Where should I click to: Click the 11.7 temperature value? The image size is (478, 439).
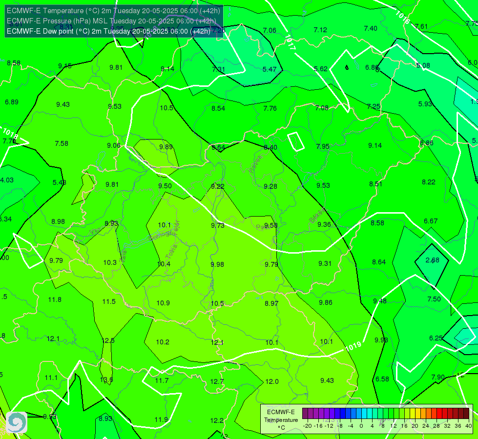162,380
